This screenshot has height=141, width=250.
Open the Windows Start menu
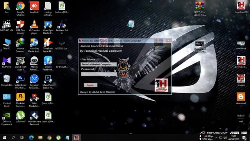coord(4,137)
